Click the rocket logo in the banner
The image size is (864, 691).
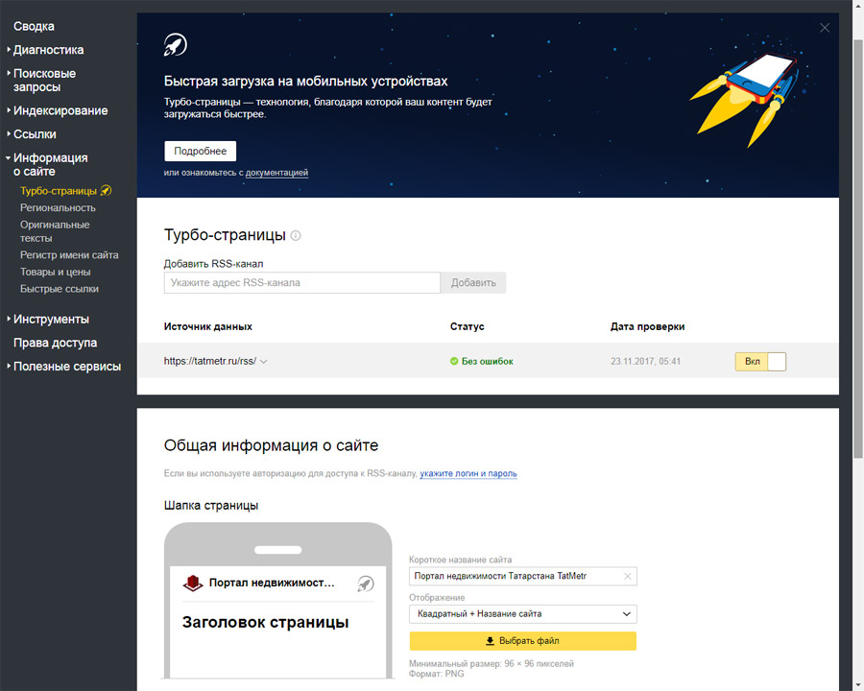coord(176,45)
